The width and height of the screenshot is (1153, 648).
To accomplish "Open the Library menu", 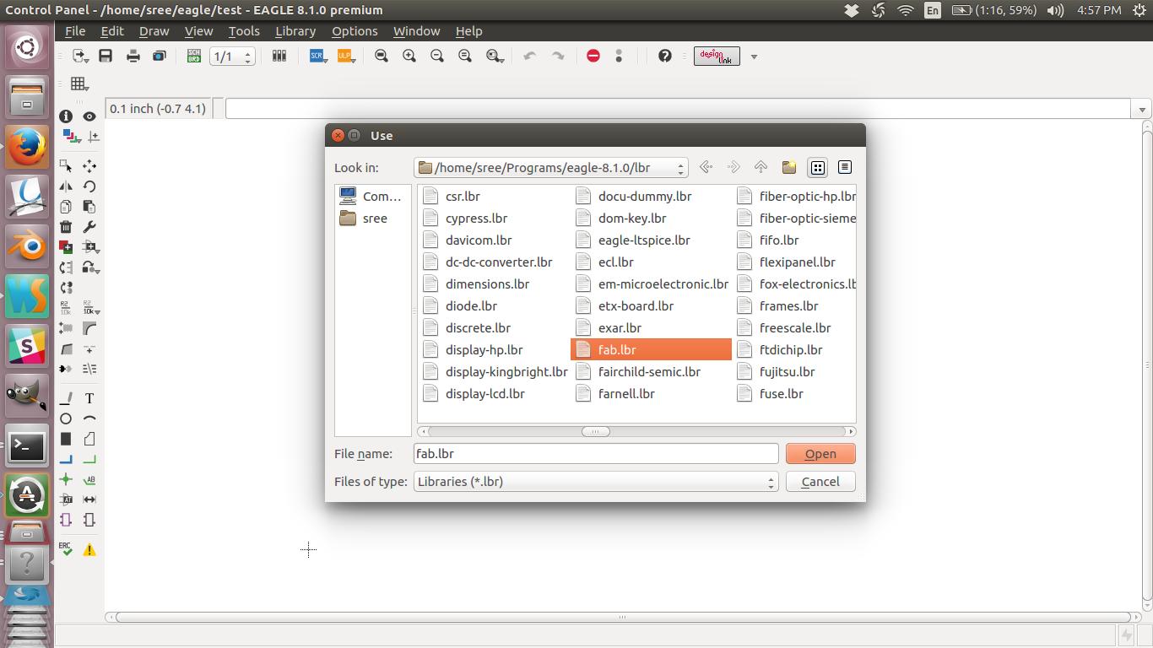I will point(295,30).
